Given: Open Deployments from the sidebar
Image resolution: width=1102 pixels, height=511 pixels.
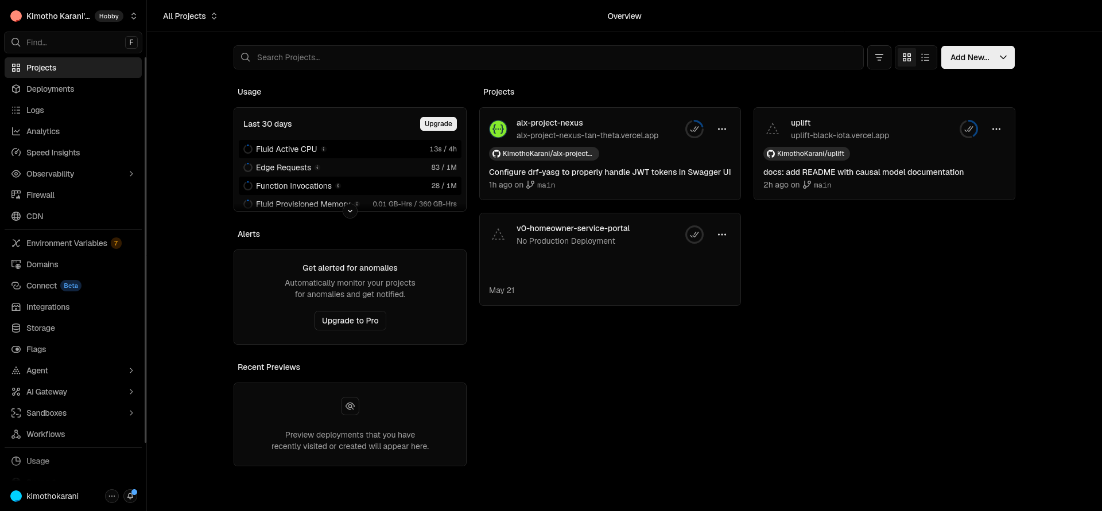Looking at the screenshot, I should [73, 89].
